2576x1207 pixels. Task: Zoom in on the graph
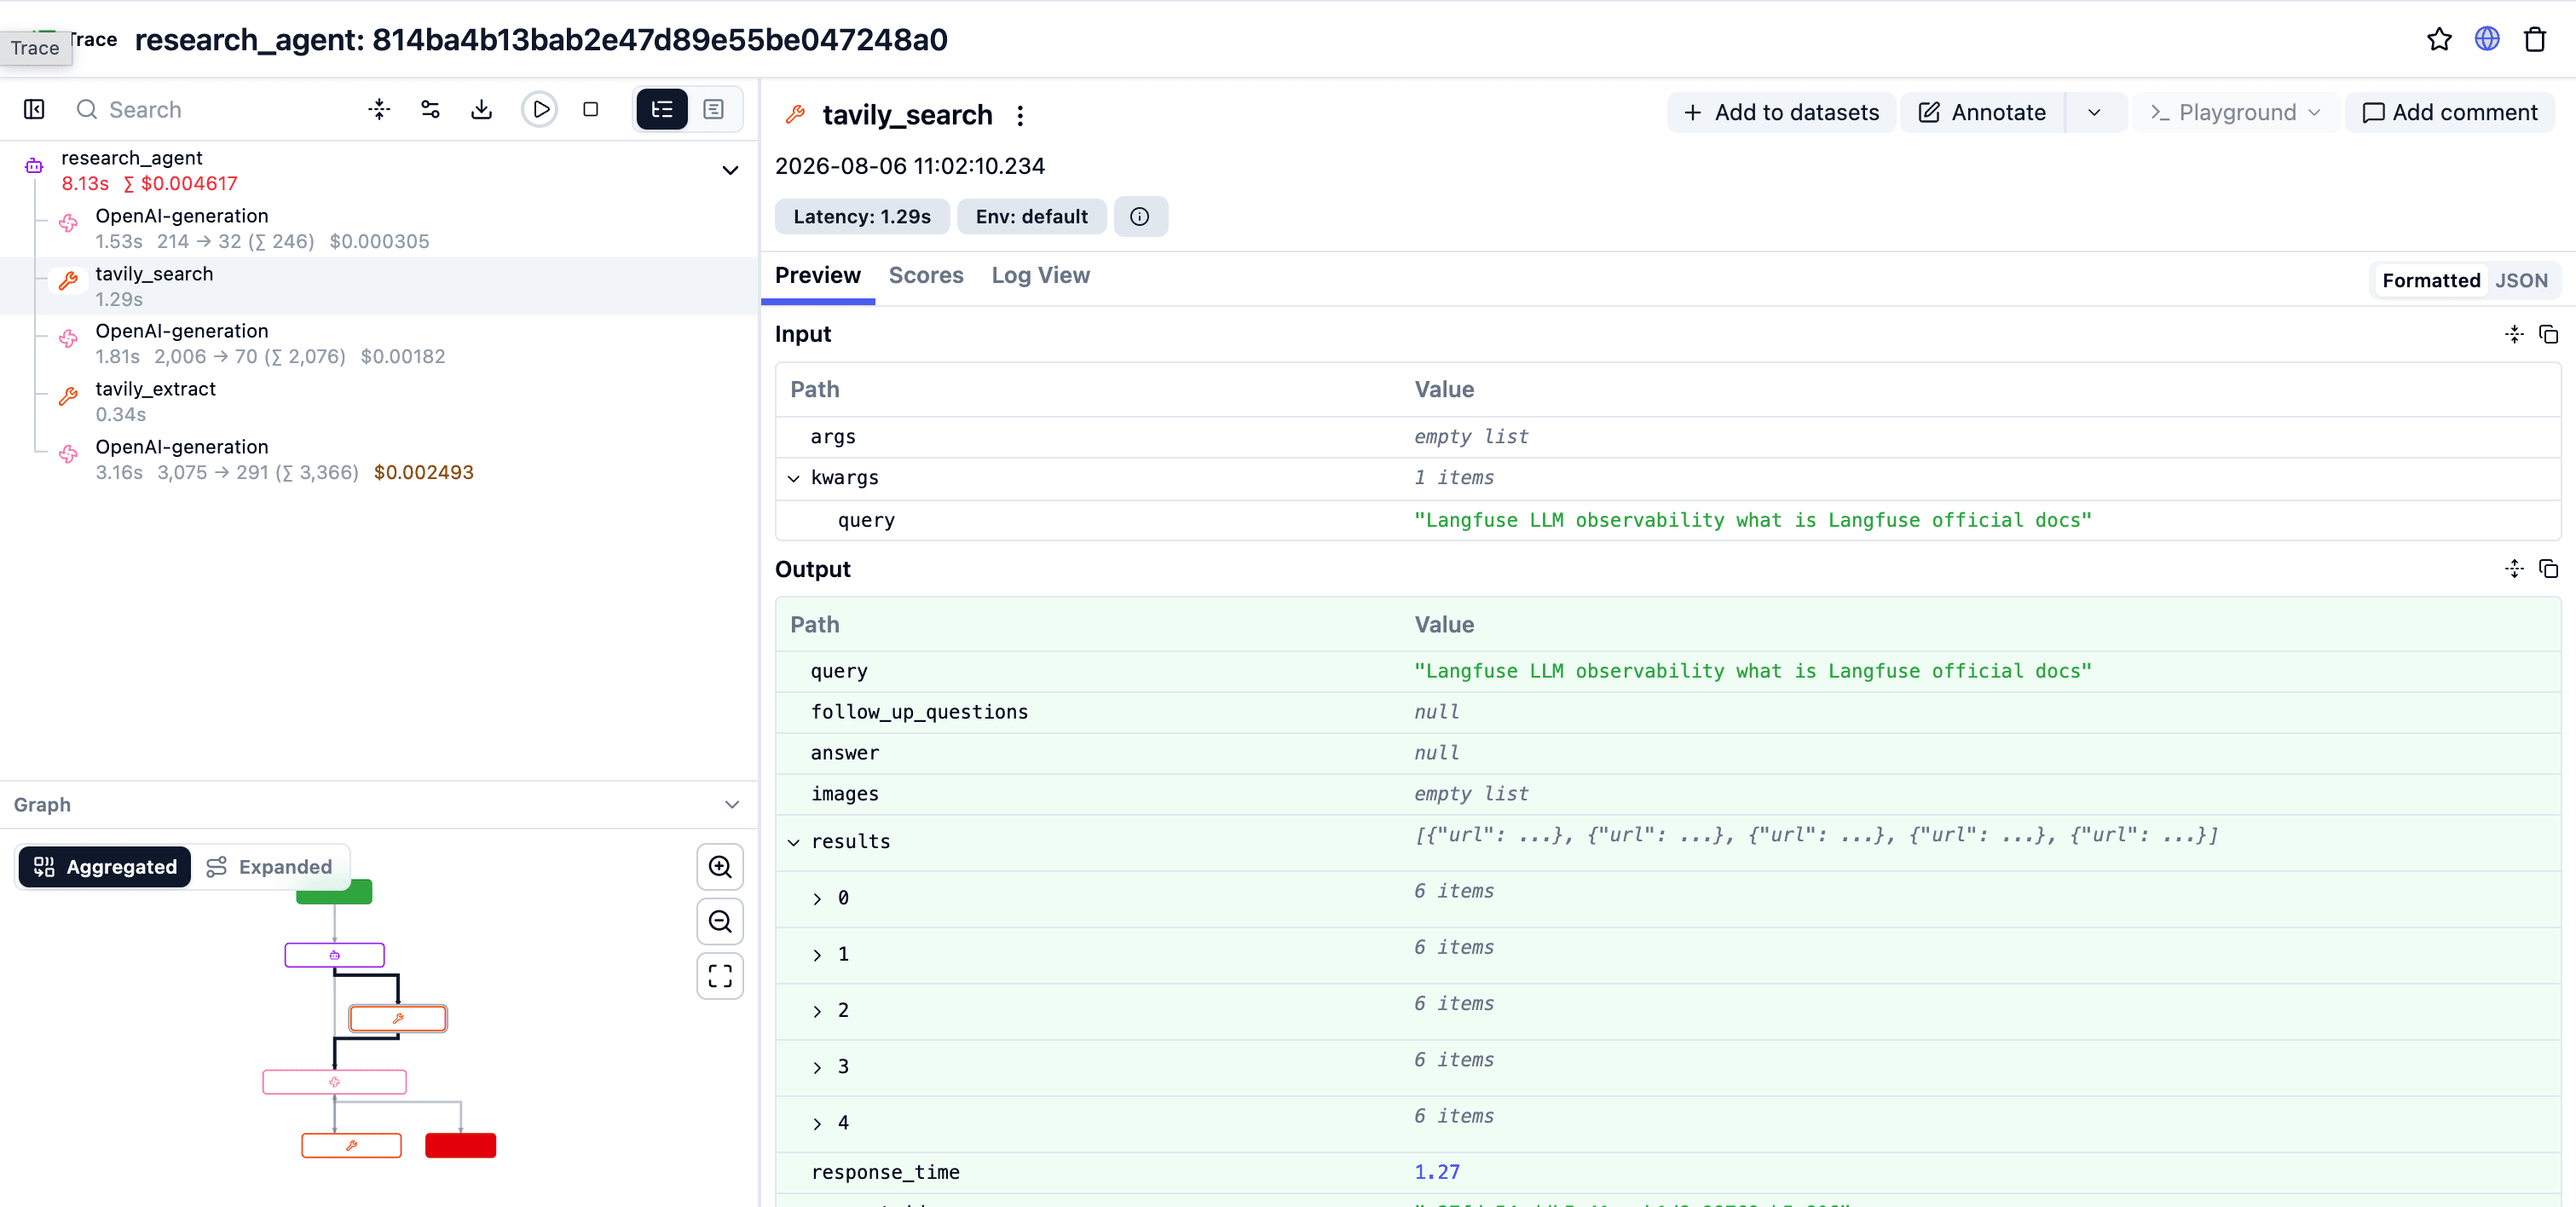point(720,867)
